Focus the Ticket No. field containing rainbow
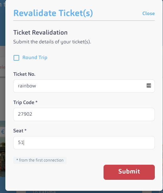163x193 pixels. click(x=84, y=86)
